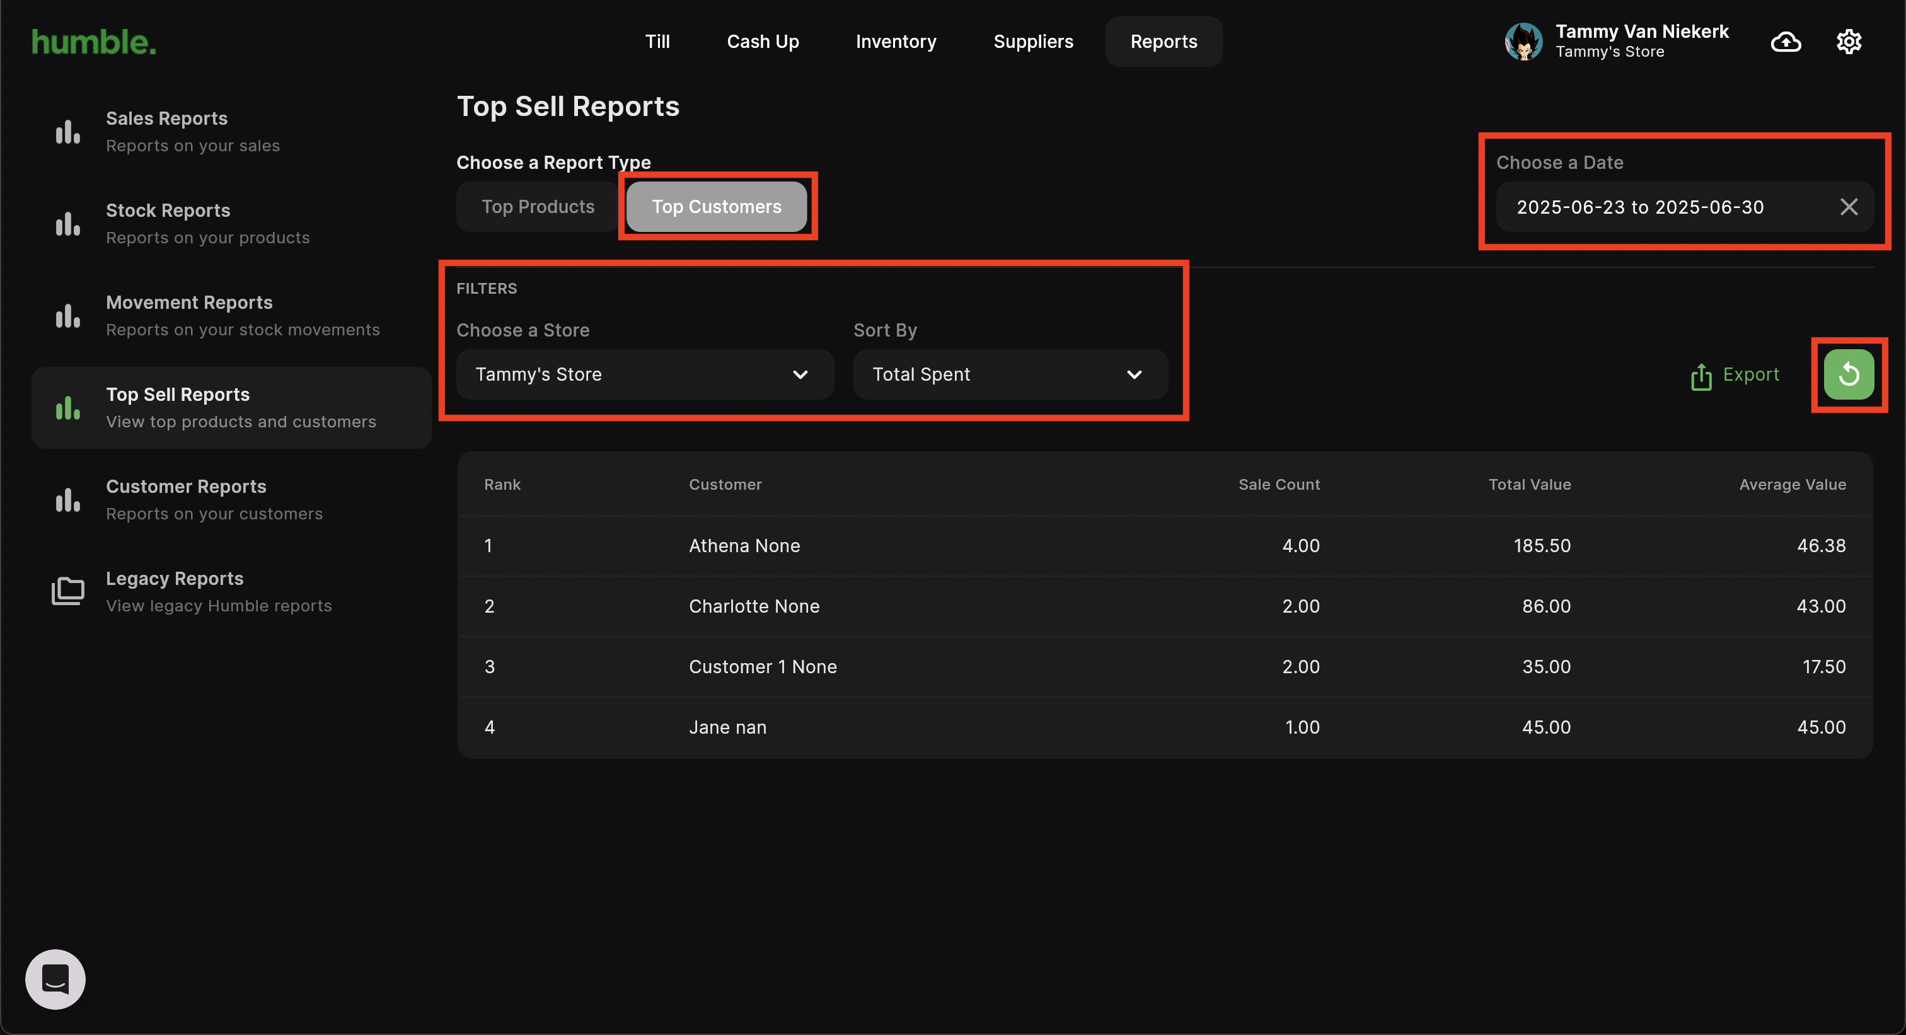Image resolution: width=1906 pixels, height=1035 pixels.
Task: Select the Charlotte None customer row
Action: (x=1165, y=606)
